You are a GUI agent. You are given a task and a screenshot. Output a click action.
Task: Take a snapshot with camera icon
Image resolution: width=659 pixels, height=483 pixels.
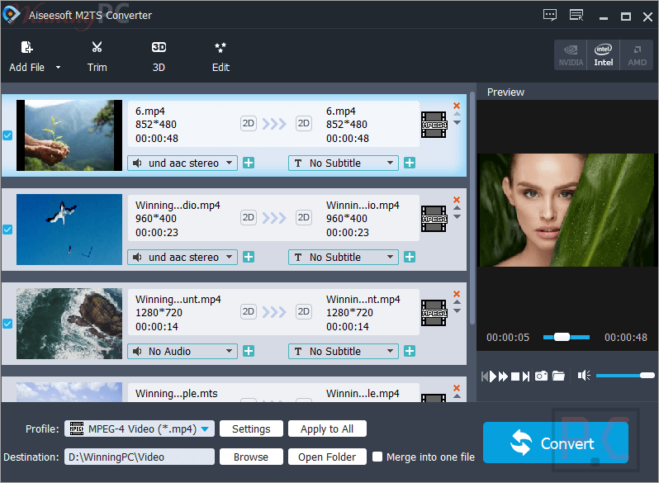(x=542, y=376)
